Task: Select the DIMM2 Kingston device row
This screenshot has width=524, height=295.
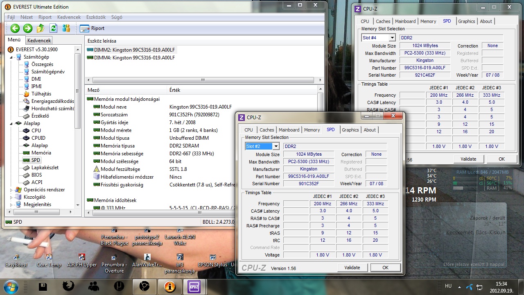Action: point(131,50)
